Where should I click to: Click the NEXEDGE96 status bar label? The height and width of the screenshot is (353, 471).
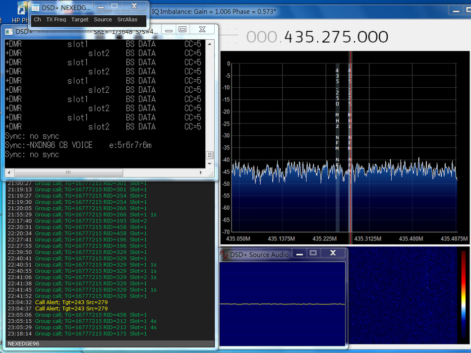[23, 344]
